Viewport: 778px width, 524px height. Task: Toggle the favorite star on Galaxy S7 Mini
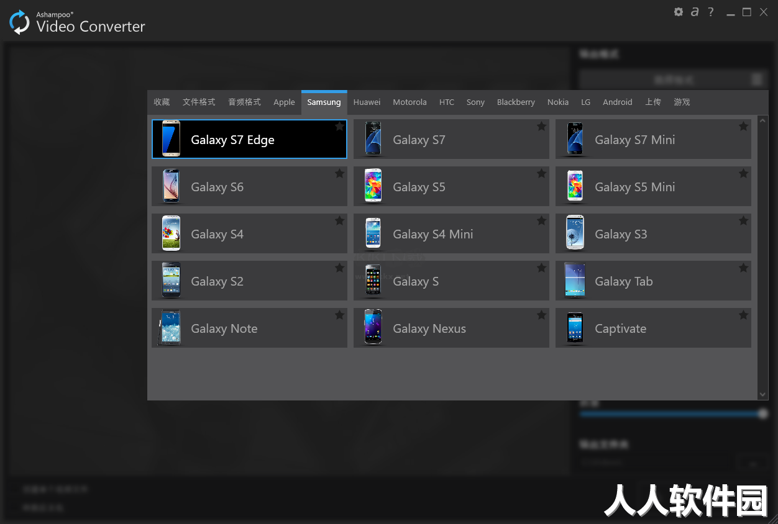tap(743, 127)
